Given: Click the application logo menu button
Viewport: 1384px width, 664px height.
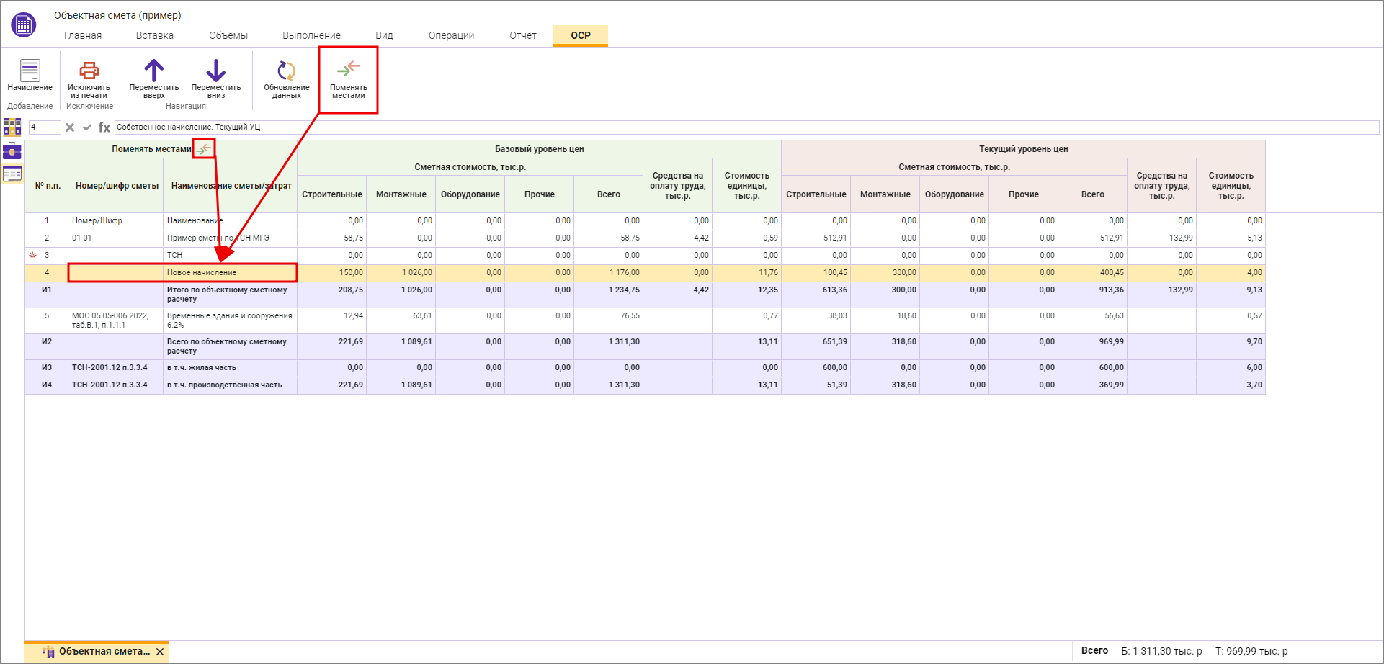Looking at the screenshot, I should point(23,25).
